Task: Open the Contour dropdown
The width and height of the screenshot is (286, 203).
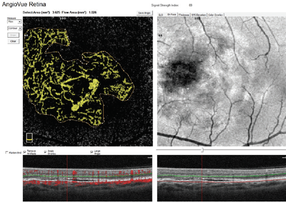Action: [14, 28]
